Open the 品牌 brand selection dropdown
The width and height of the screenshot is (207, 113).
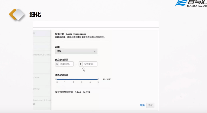(76, 51)
